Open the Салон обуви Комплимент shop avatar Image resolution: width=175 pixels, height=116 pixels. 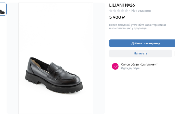coord(115,66)
